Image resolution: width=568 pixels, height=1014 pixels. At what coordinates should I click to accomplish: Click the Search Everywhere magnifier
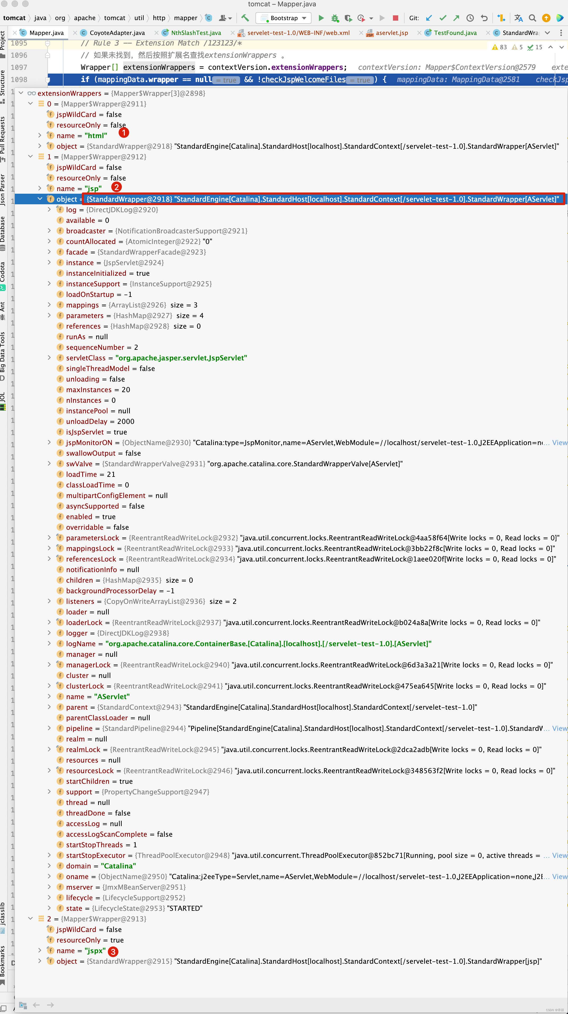532,18
